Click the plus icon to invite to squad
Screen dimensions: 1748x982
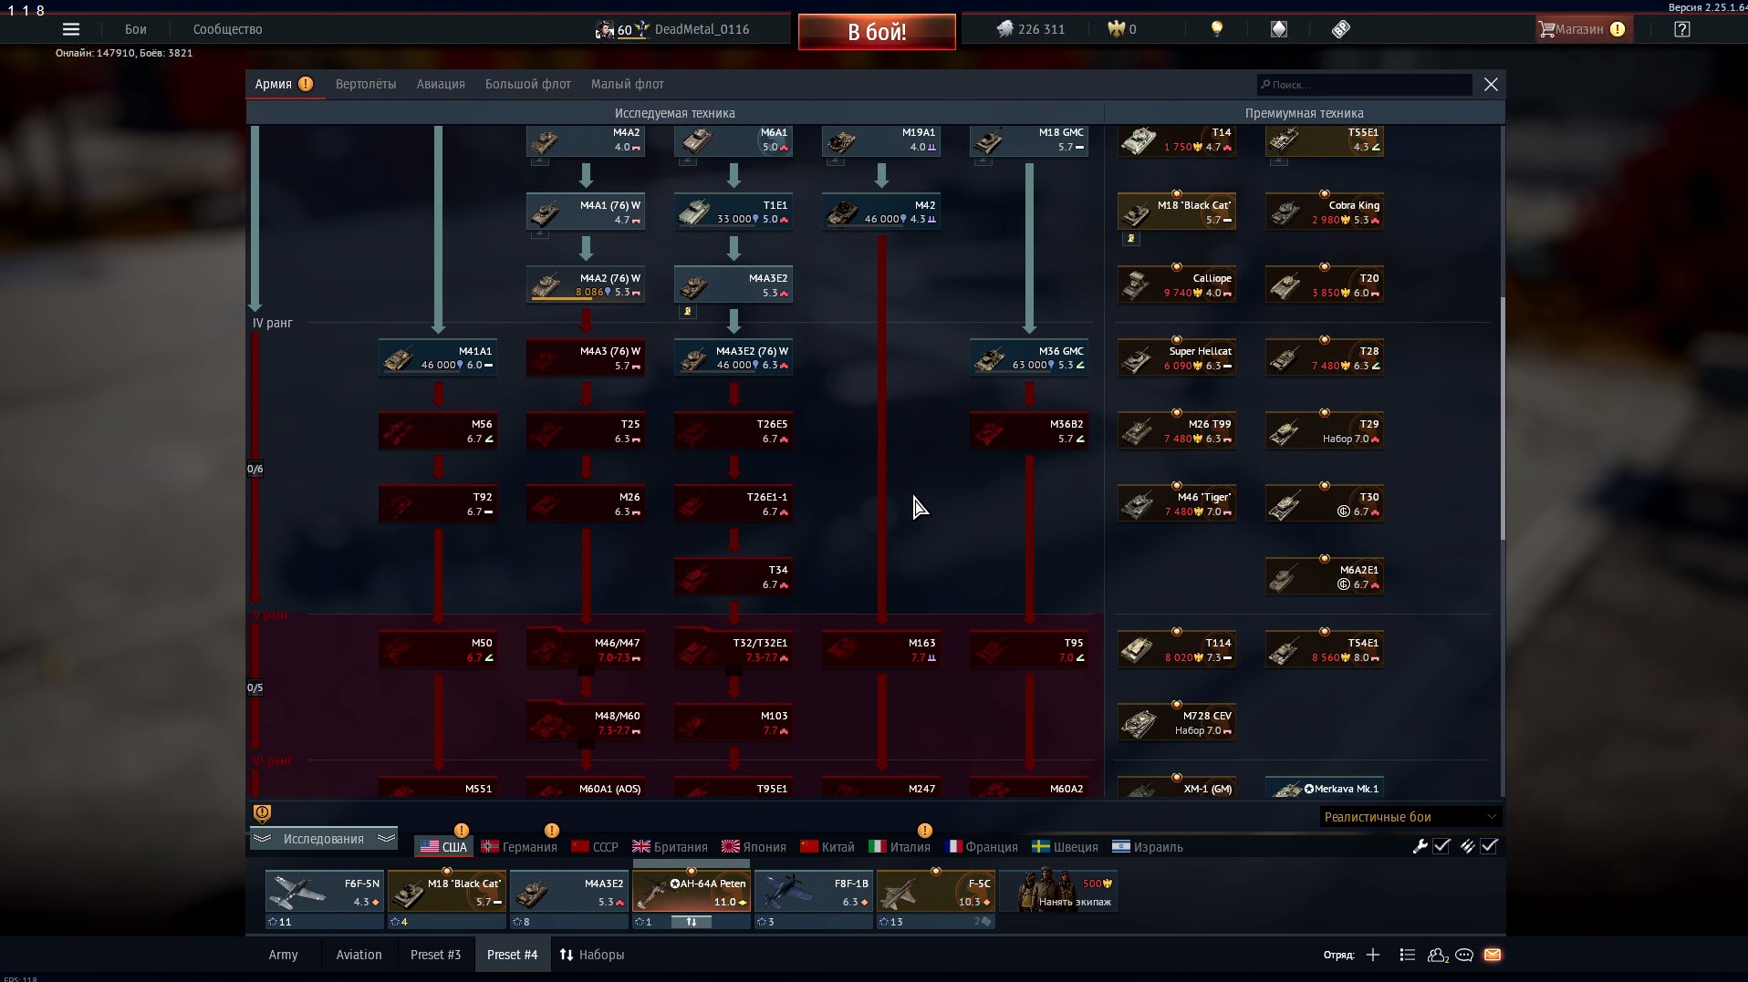pyautogui.click(x=1373, y=955)
